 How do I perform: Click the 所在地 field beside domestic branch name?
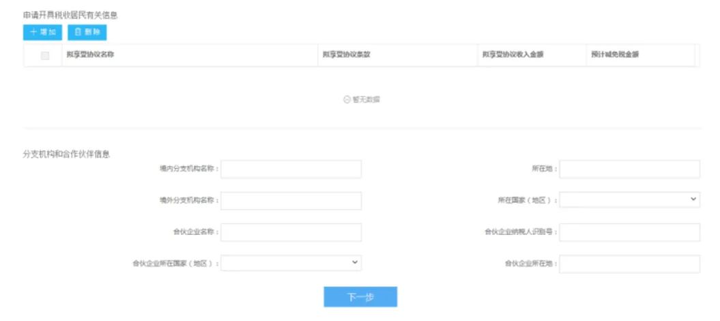(629, 169)
